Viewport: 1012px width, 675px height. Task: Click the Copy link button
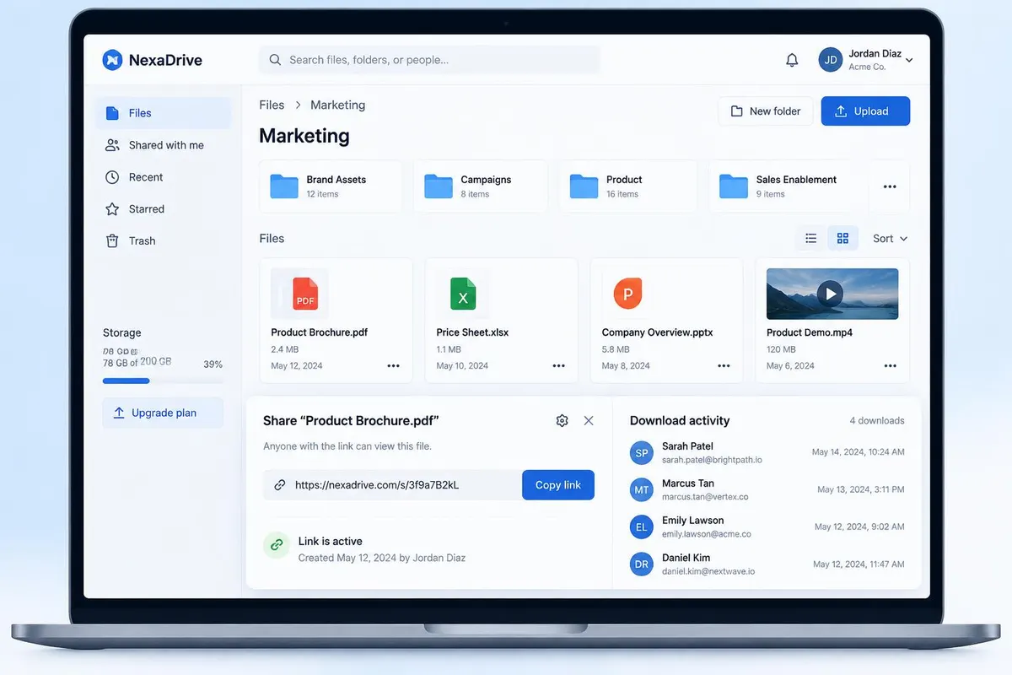coord(558,485)
